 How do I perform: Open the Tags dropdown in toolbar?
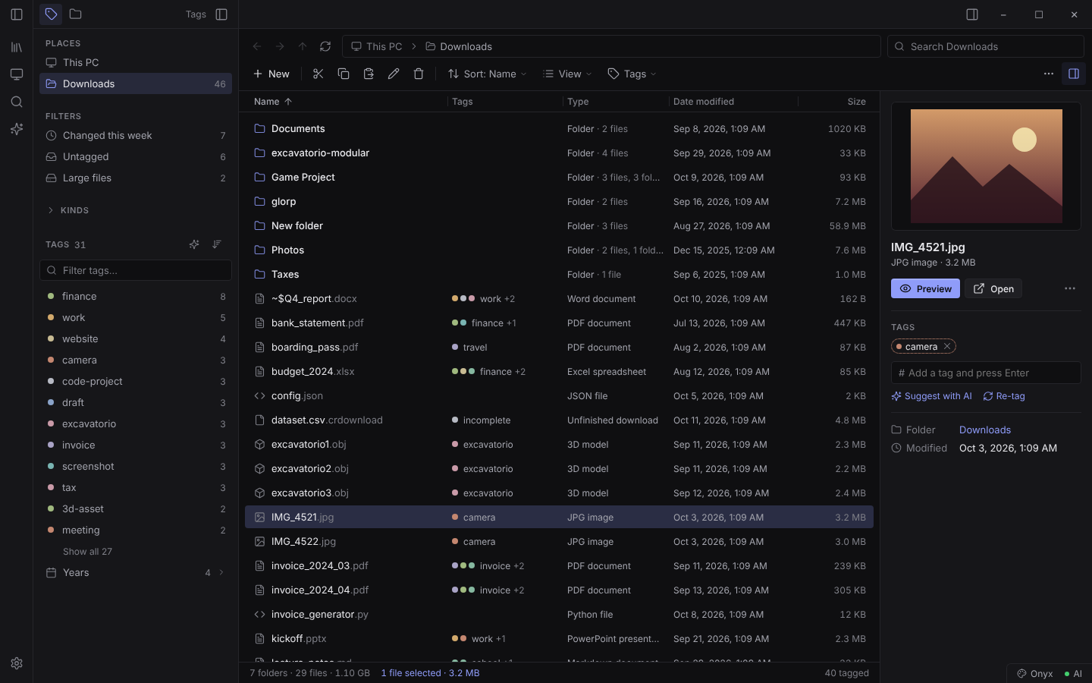pyautogui.click(x=632, y=74)
